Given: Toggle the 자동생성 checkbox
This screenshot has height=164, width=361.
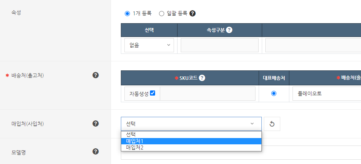Looking at the screenshot, I should 153,93.
